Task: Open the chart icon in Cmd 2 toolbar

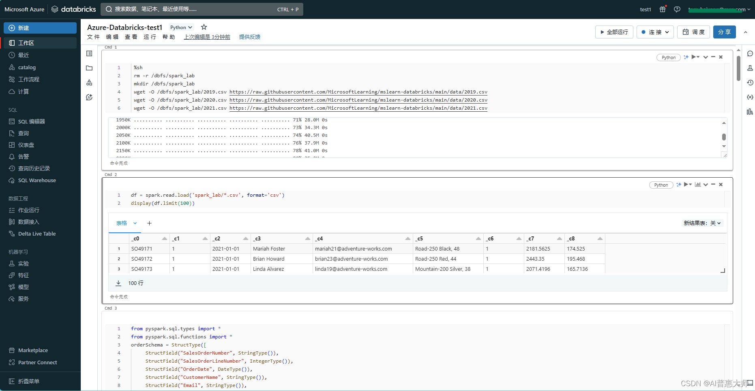Action: (x=698, y=185)
